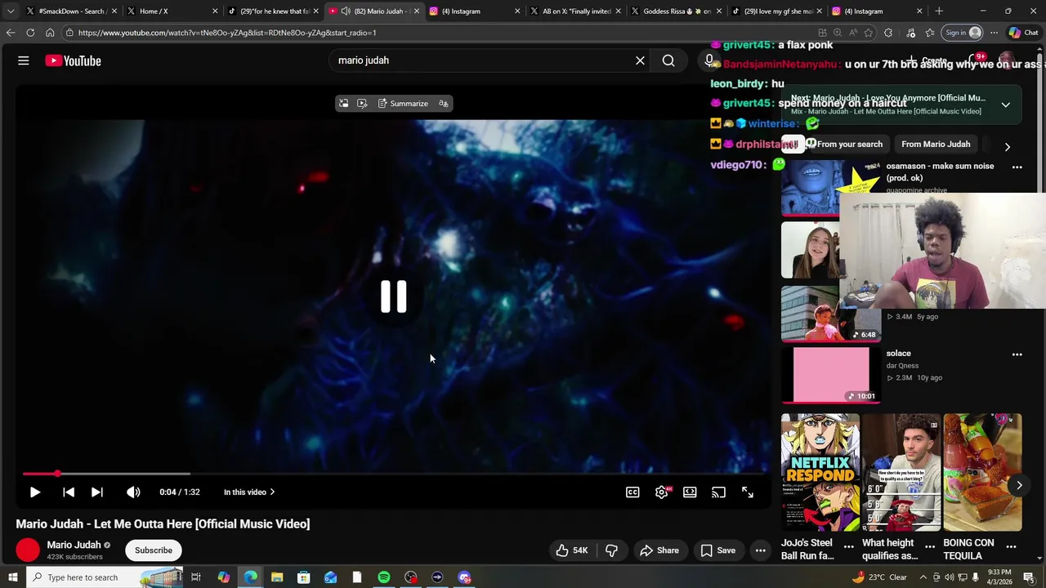This screenshot has height=588, width=1046.
Task: Collapse the mix playlist panel chevron
Action: pyautogui.click(x=1005, y=105)
